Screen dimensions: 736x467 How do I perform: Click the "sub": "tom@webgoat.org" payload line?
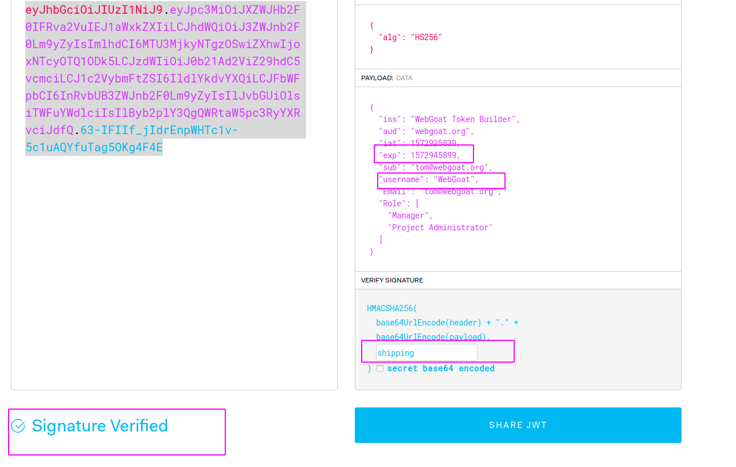click(436, 167)
